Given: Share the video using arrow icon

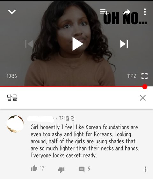Looking at the screenshot, I should click(127, 12).
